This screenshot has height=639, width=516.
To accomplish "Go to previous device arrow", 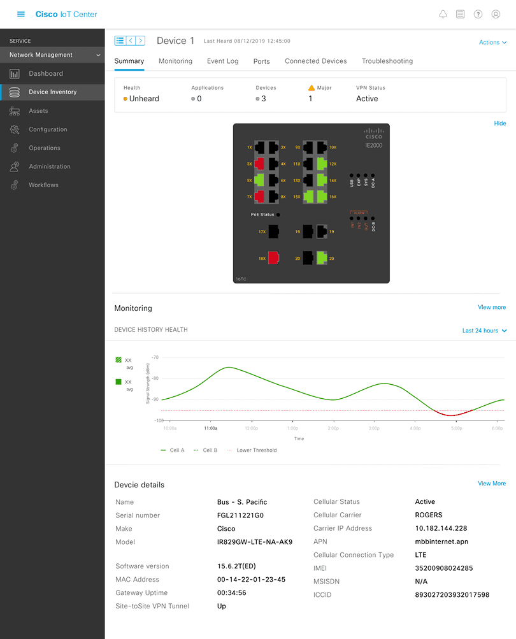I will pyautogui.click(x=131, y=40).
